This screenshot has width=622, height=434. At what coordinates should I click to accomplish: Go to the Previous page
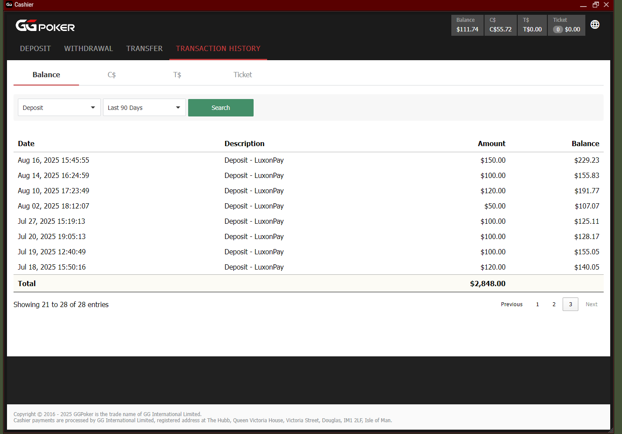[512, 304]
